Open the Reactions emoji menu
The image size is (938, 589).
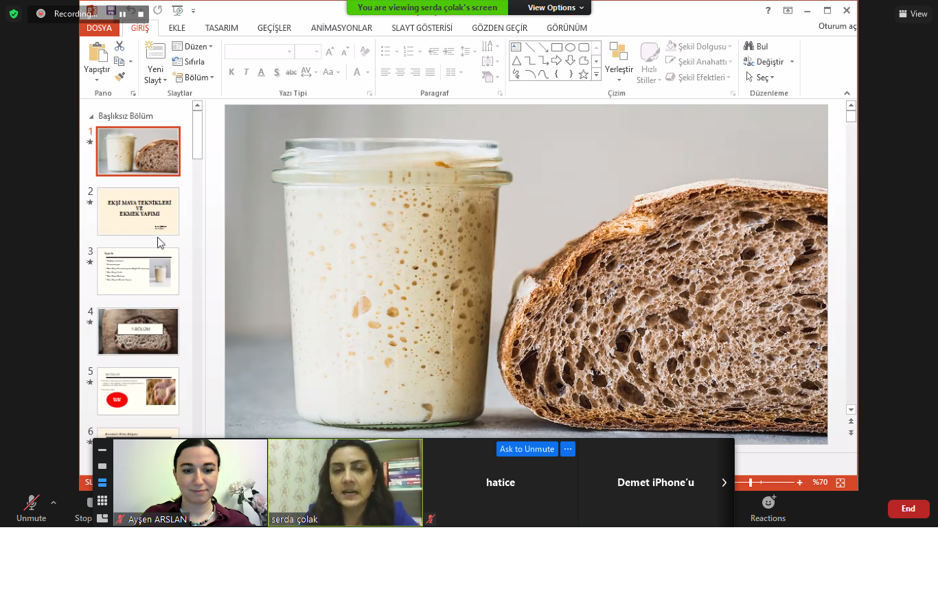tap(768, 503)
